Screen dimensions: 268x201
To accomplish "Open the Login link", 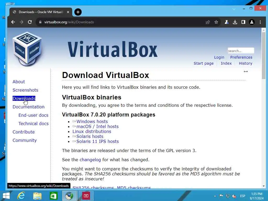I will tap(219, 57).
